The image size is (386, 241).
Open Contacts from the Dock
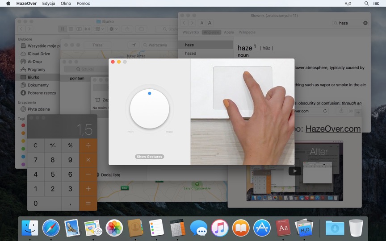click(135, 228)
